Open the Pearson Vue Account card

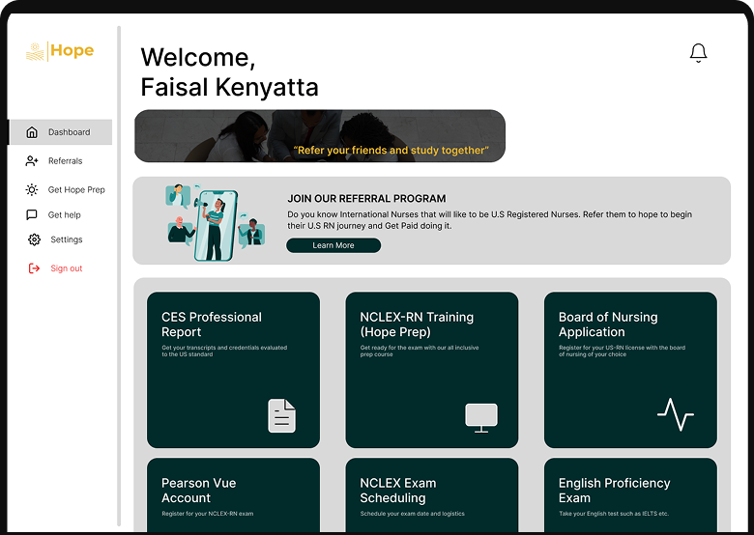click(233, 493)
